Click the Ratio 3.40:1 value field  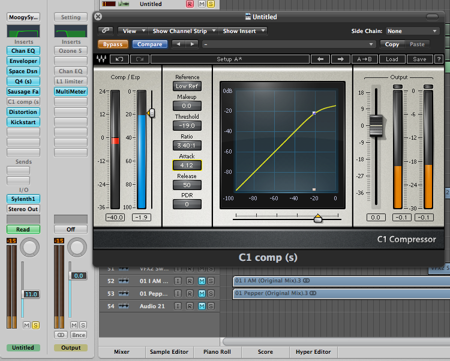tap(187, 145)
